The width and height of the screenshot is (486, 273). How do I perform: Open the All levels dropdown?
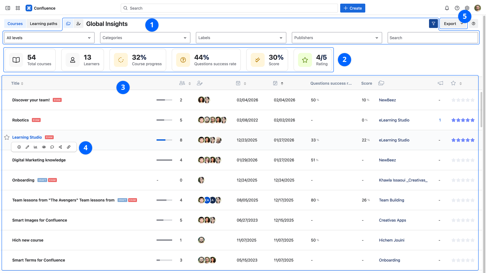tap(49, 38)
